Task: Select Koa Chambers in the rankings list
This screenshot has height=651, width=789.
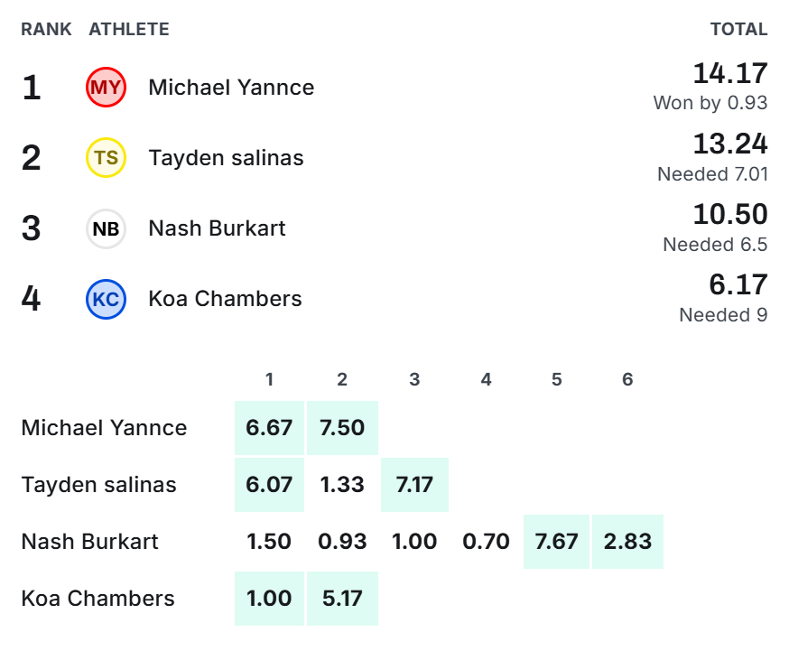Action: click(x=225, y=299)
